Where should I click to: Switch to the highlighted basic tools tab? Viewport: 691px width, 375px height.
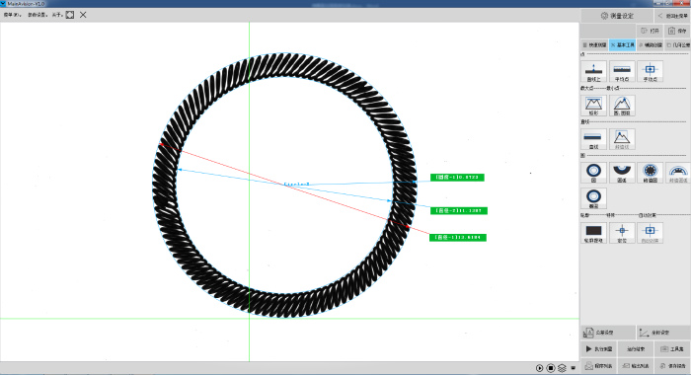click(623, 45)
